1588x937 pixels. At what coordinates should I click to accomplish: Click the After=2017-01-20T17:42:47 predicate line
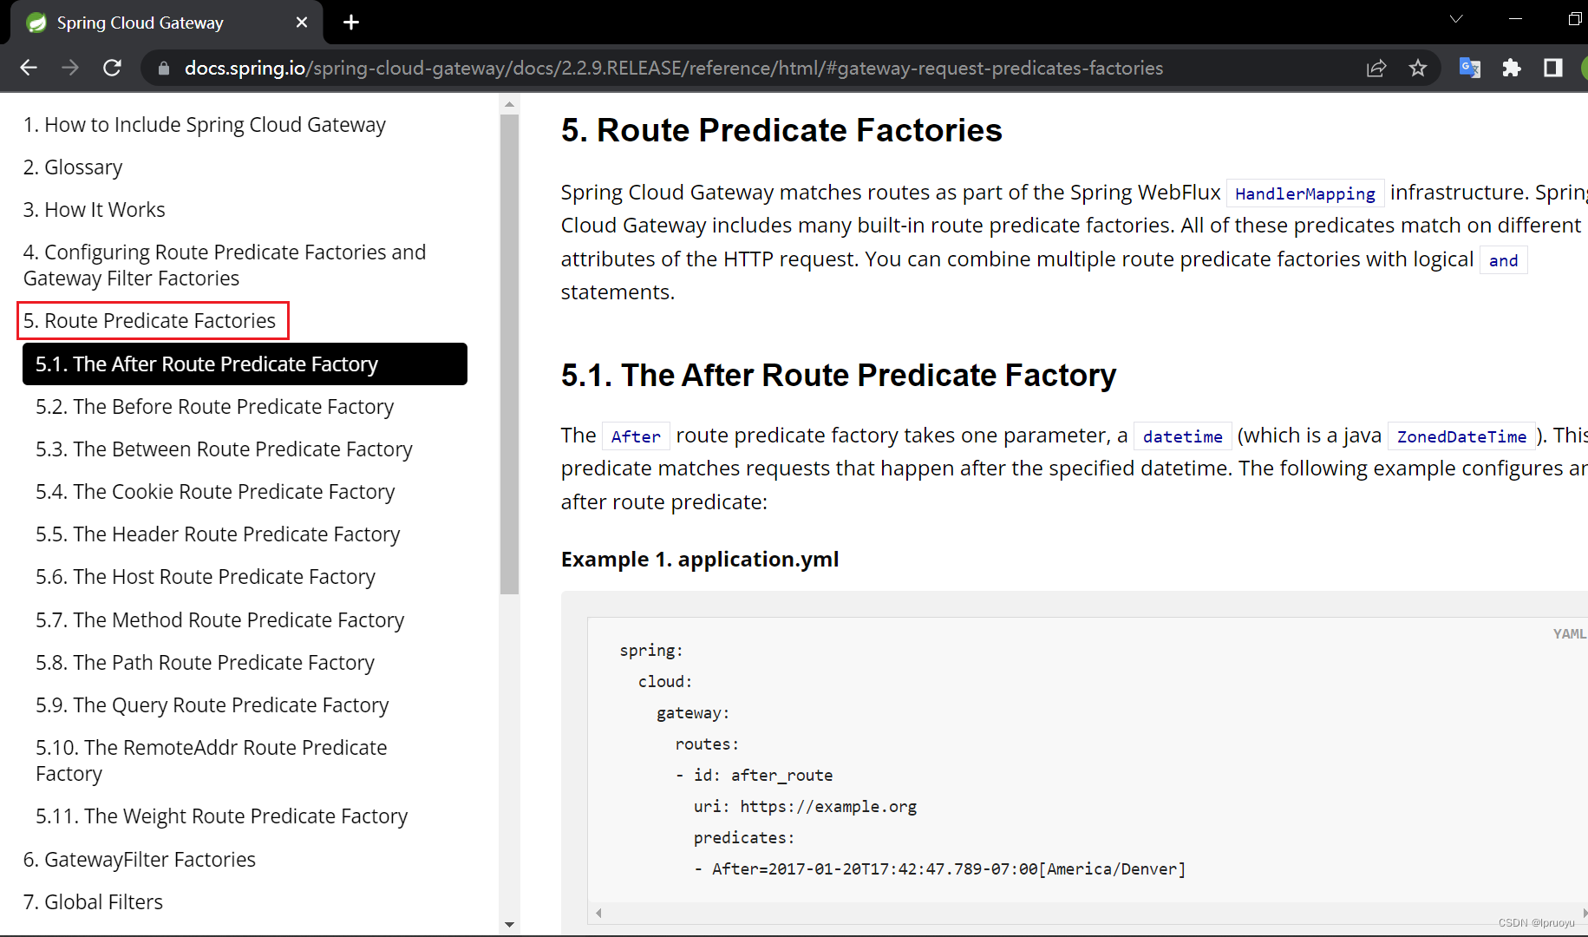click(940, 869)
